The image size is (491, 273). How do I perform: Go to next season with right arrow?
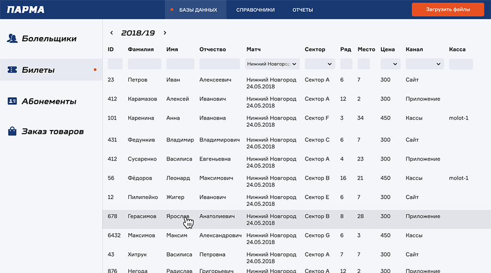tap(165, 33)
